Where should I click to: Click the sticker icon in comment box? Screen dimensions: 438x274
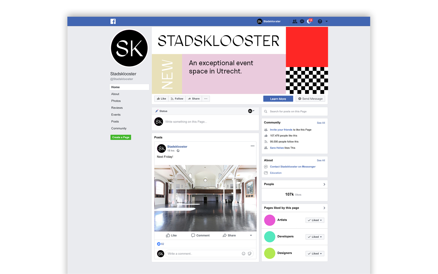pyautogui.click(x=249, y=254)
